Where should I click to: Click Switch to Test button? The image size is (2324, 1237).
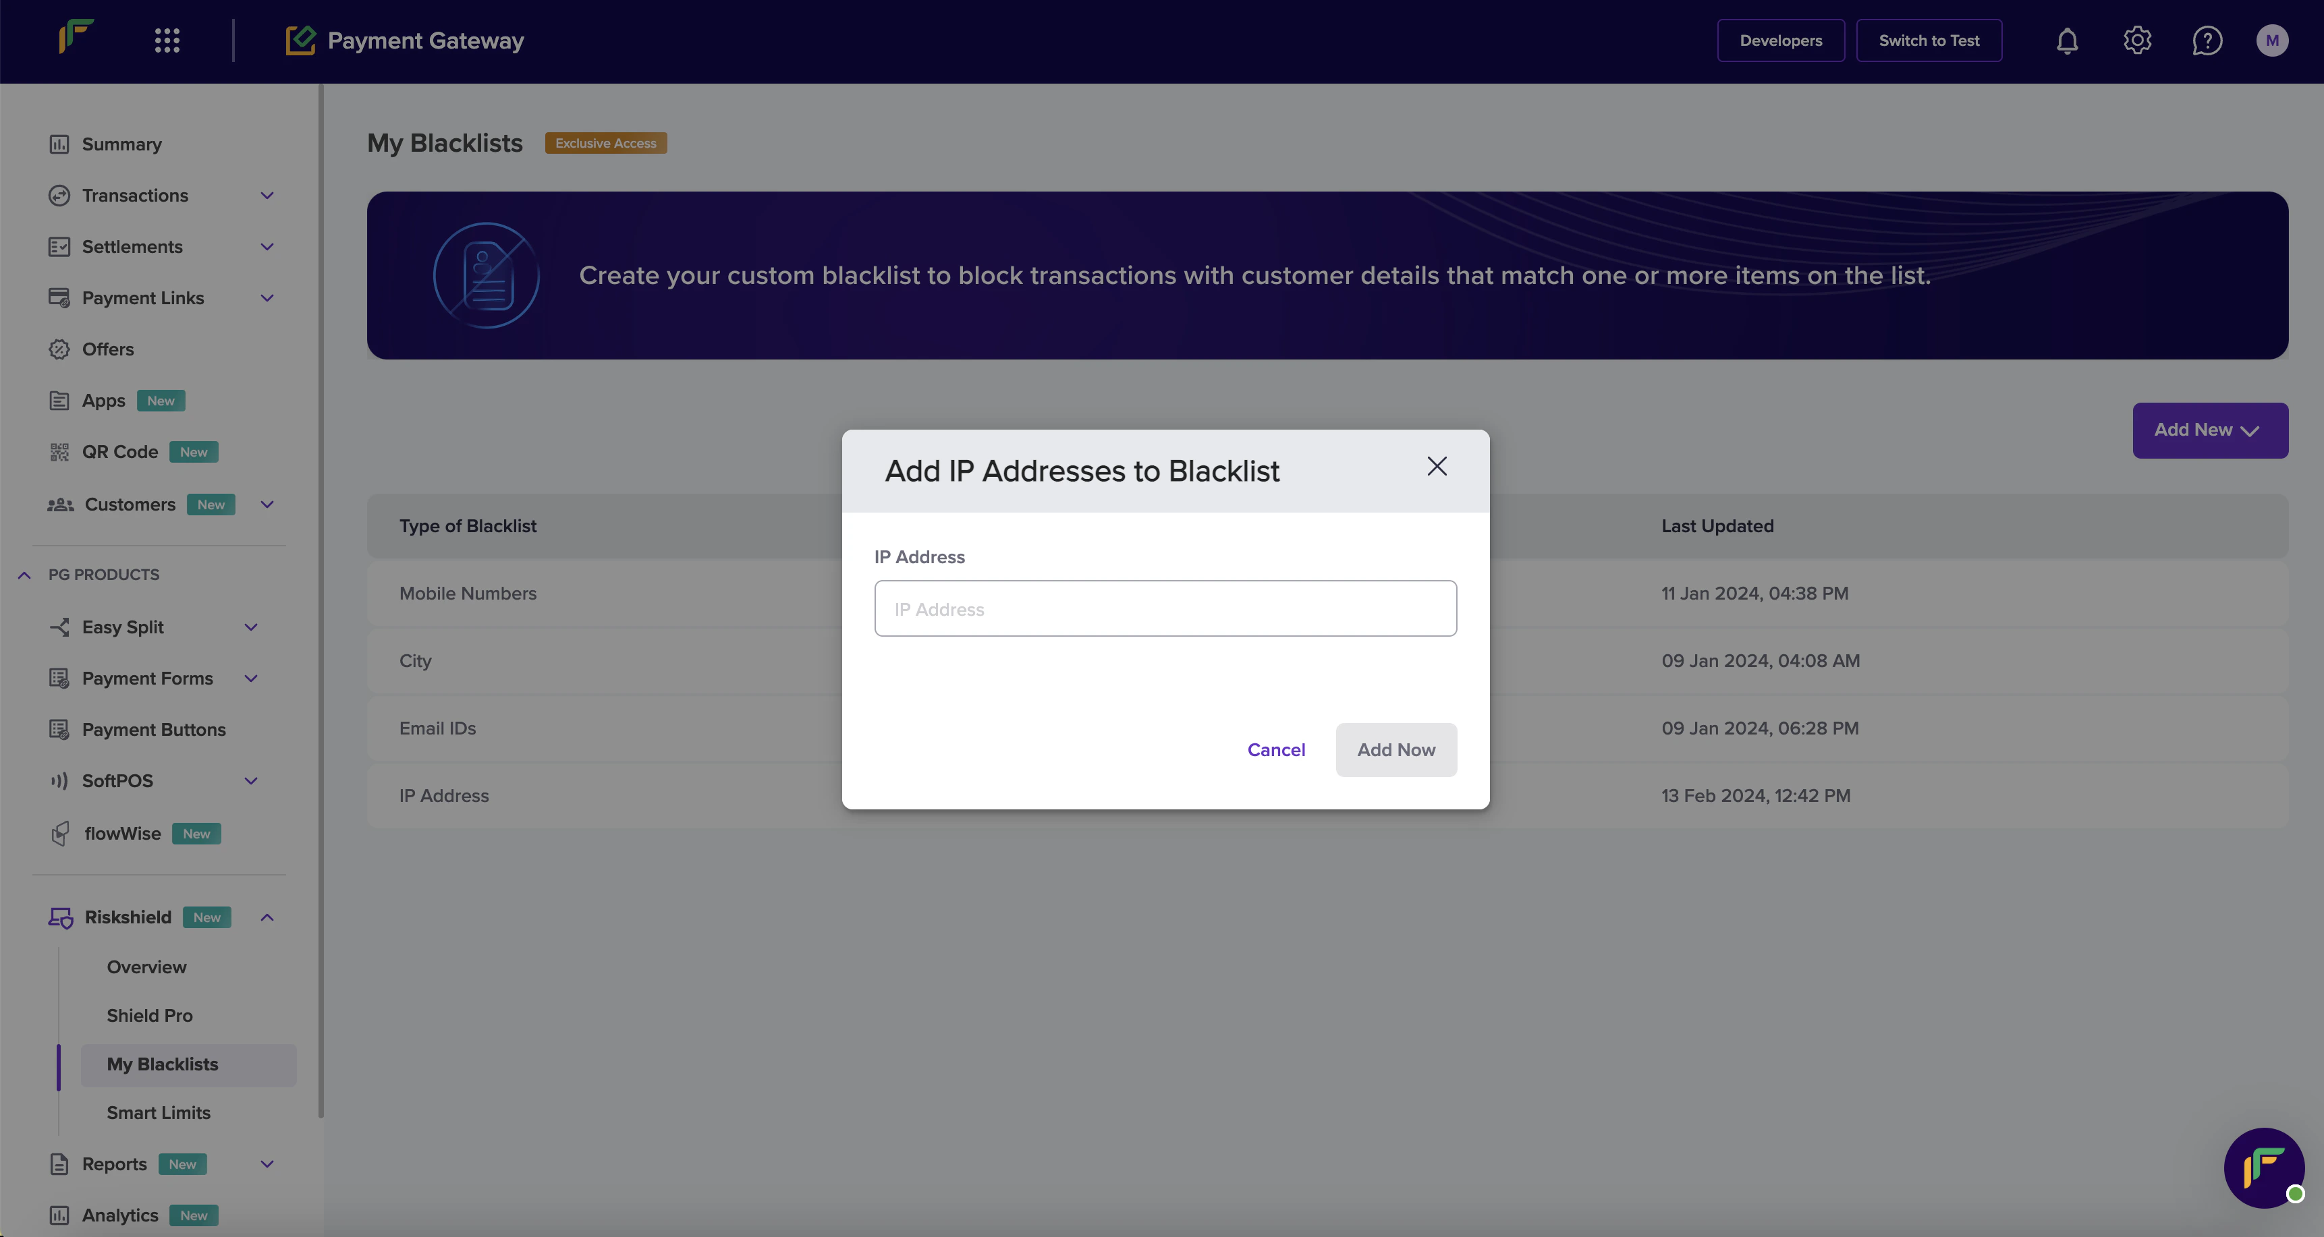pos(1929,40)
